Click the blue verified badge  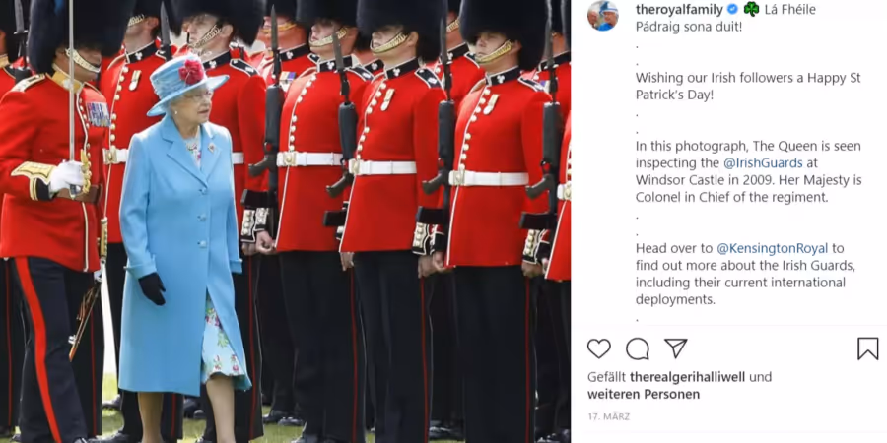[732, 9]
